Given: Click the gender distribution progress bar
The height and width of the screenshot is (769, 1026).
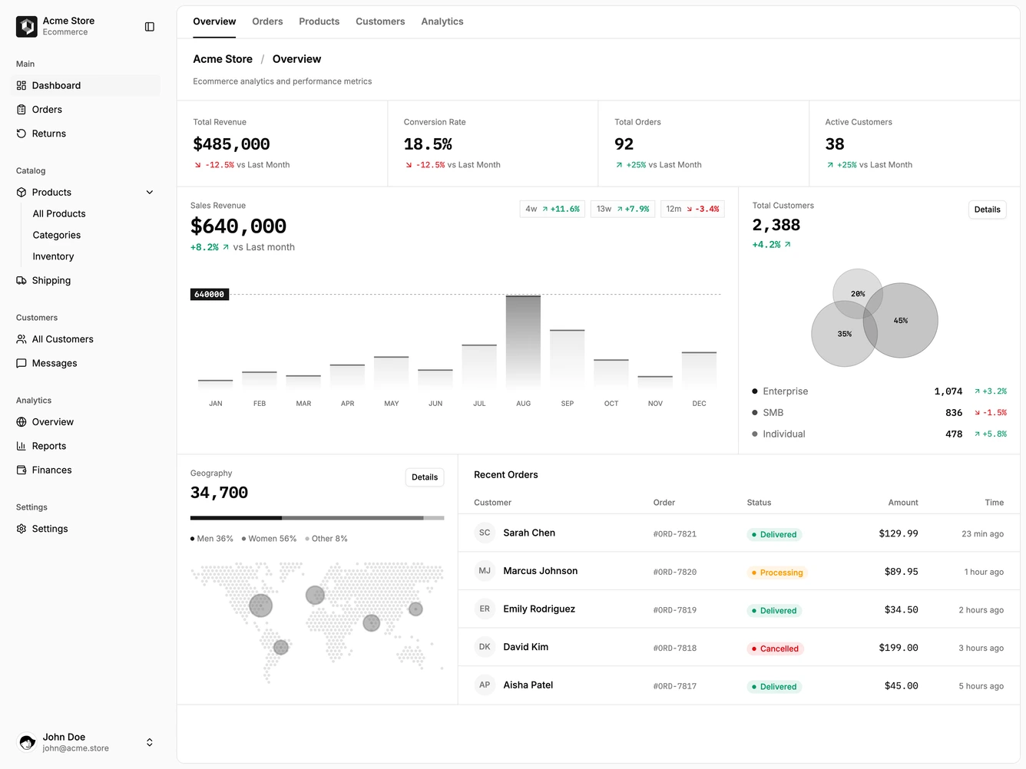Looking at the screenshot, I should [x=317, y=518].
